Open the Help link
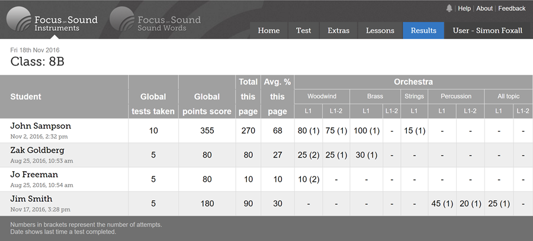This screenshot has height=241, width=533. coord(464,8)
